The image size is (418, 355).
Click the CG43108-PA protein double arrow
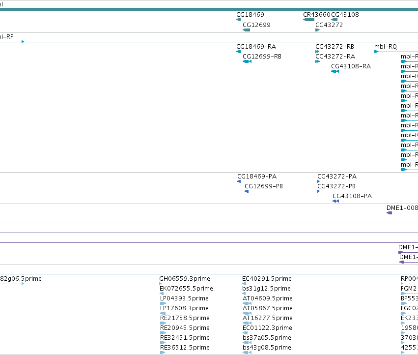[x=335, y=201]
